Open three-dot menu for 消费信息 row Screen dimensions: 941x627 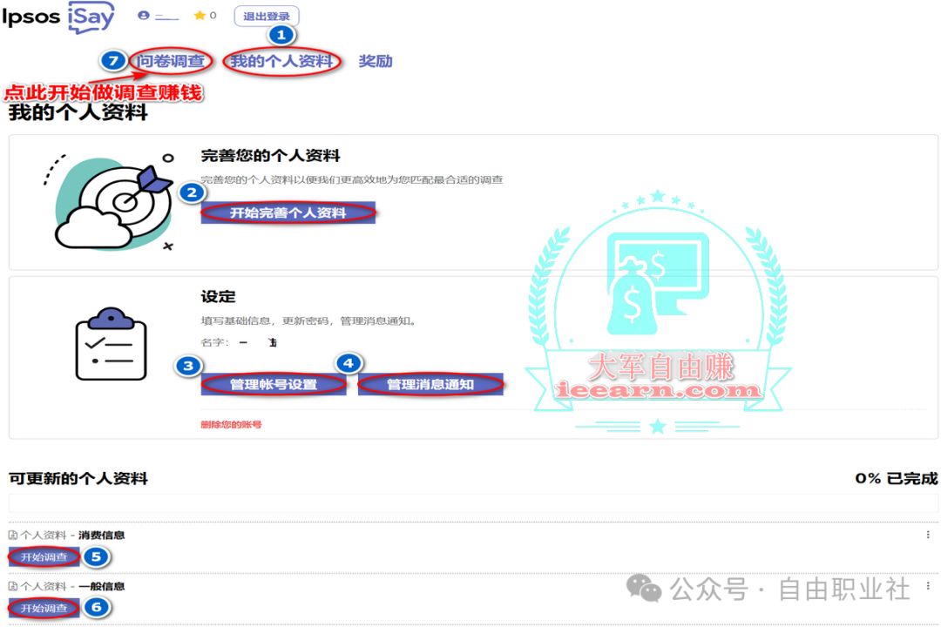click(x=928, y=535)
